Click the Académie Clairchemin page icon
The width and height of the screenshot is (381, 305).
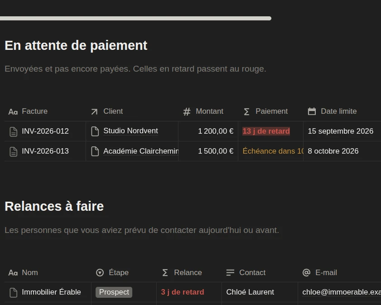click(95, 151)
